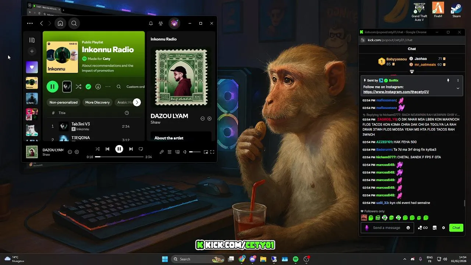Open Instagram link in Kick chat
The image size is (471, 265).
(x=396, y=92)
